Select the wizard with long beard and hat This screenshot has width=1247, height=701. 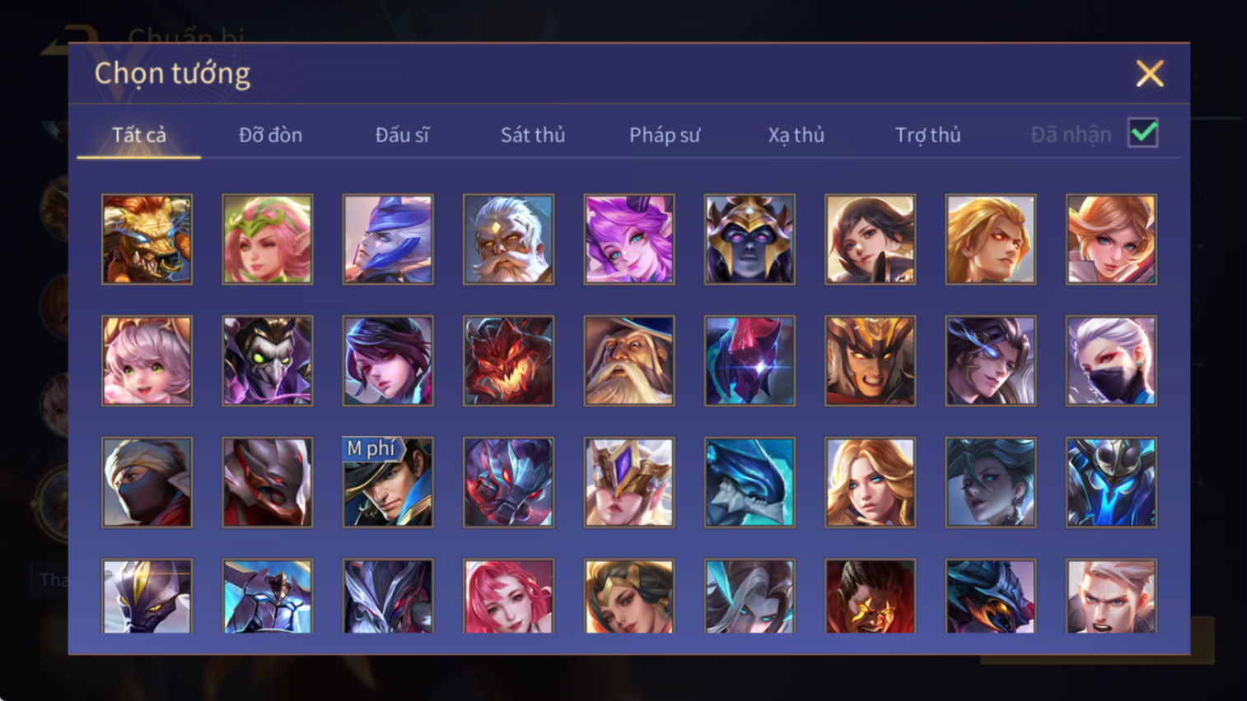(629, 361)
